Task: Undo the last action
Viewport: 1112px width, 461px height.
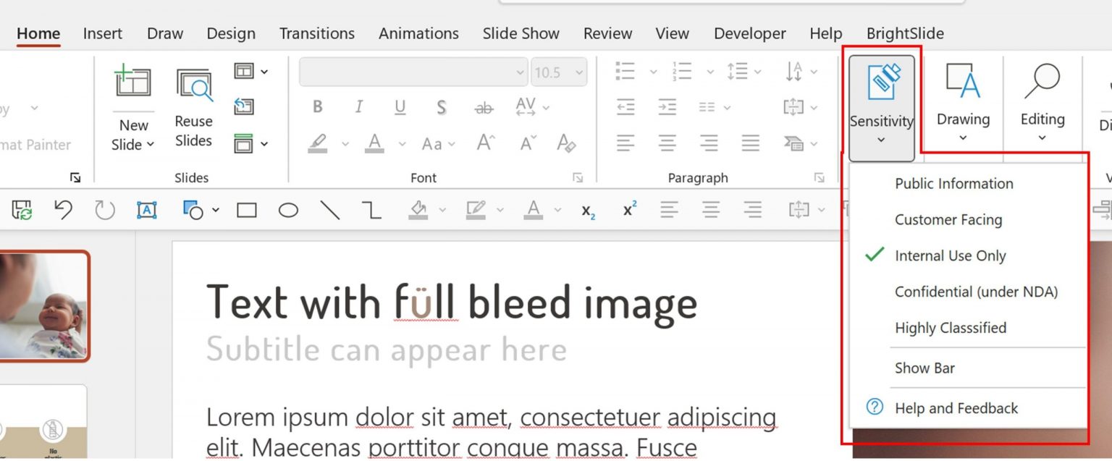Action: pyautogui.click(x=63, y=209)
